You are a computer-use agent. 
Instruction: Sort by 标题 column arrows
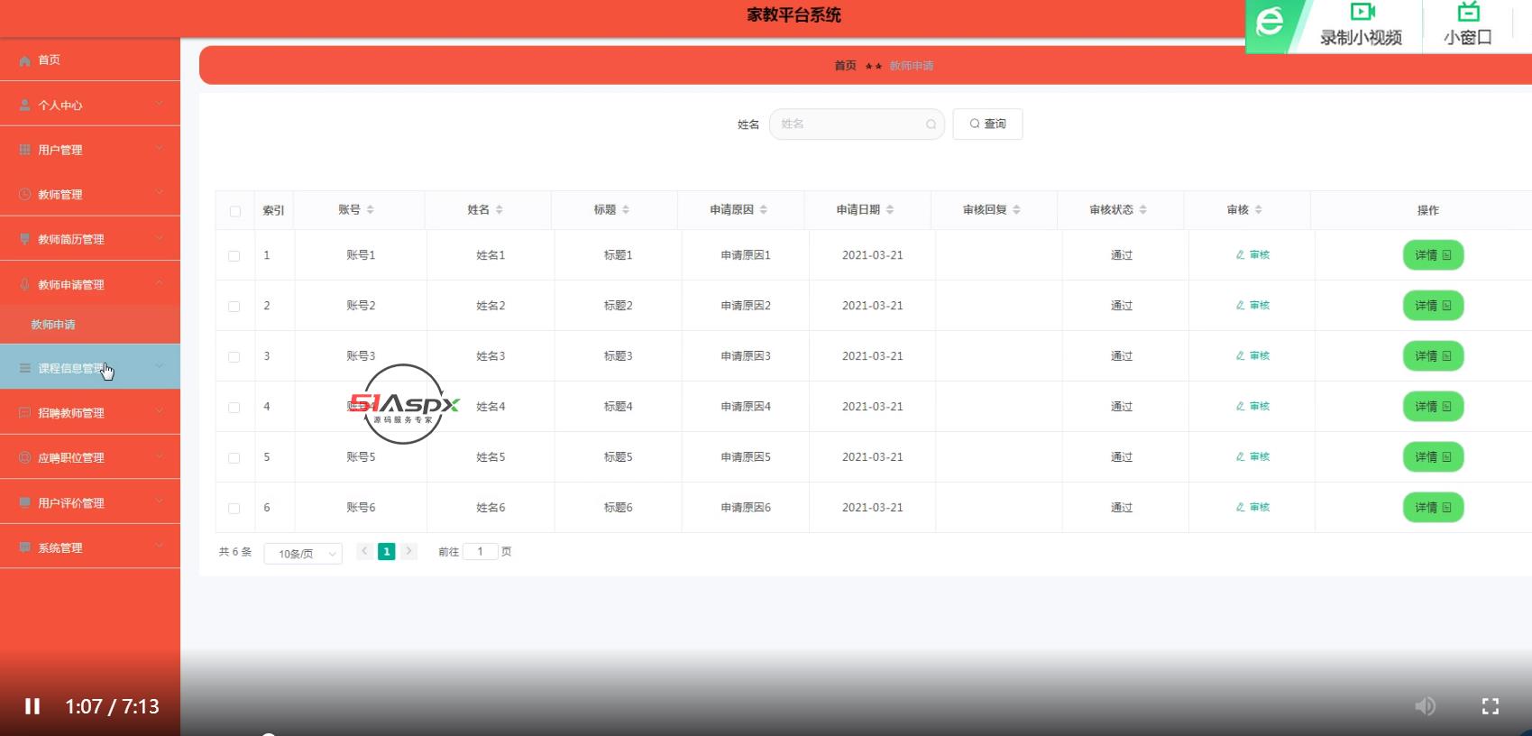tap(626, 209)
